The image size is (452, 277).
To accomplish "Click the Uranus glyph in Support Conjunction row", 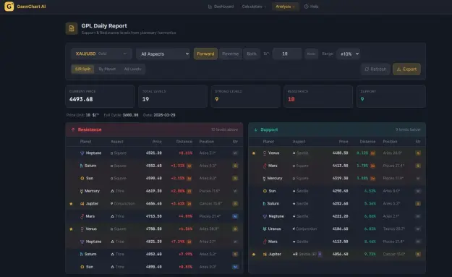I will click(265, 229).
